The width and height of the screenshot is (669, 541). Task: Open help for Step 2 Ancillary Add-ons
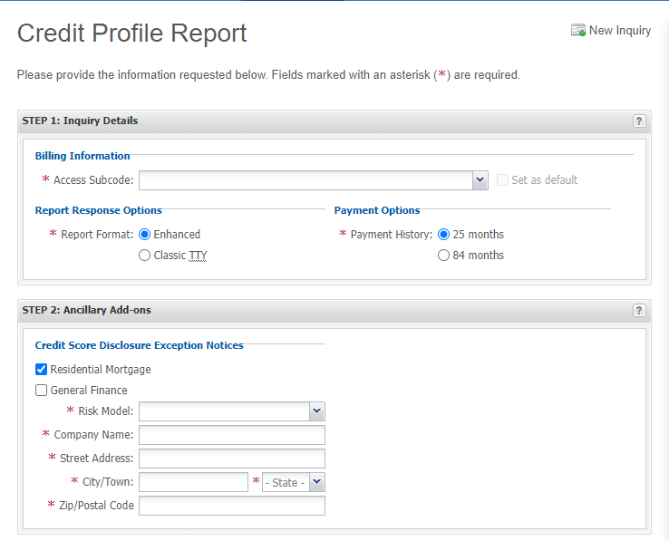click(638, 310)
